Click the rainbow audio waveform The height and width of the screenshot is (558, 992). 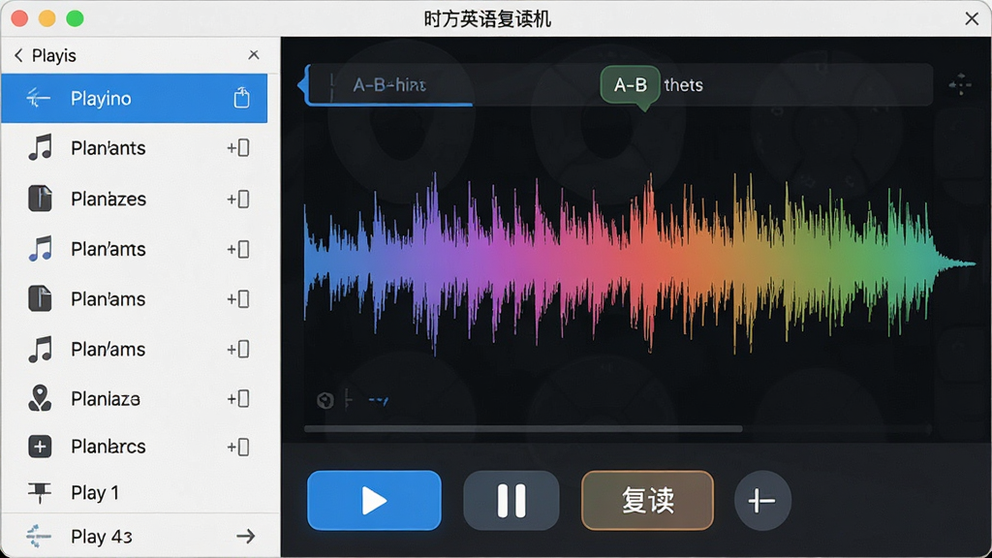tap(639, 263)
